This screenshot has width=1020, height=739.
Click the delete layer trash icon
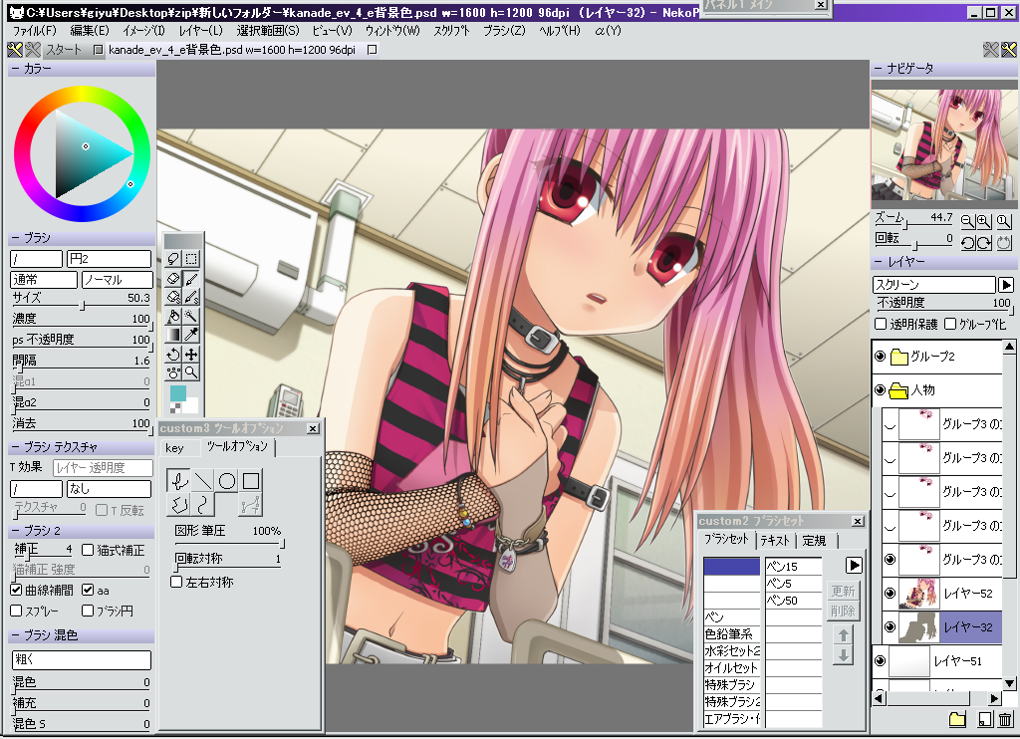(1005, 720)
